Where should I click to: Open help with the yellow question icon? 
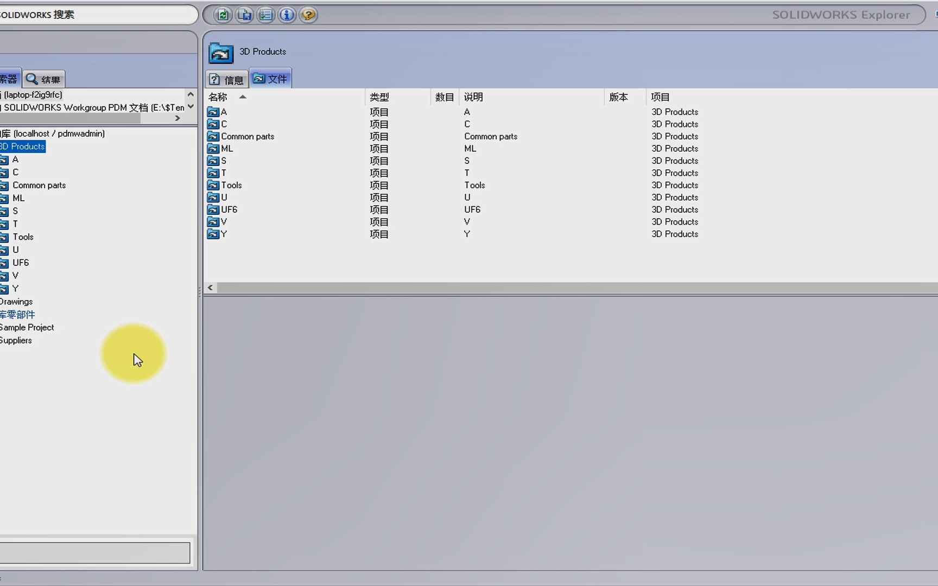click(308, 15)
